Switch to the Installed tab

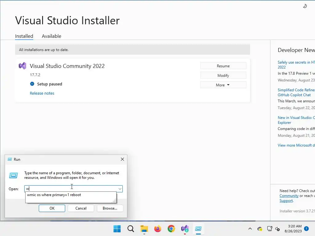(24, 36)
